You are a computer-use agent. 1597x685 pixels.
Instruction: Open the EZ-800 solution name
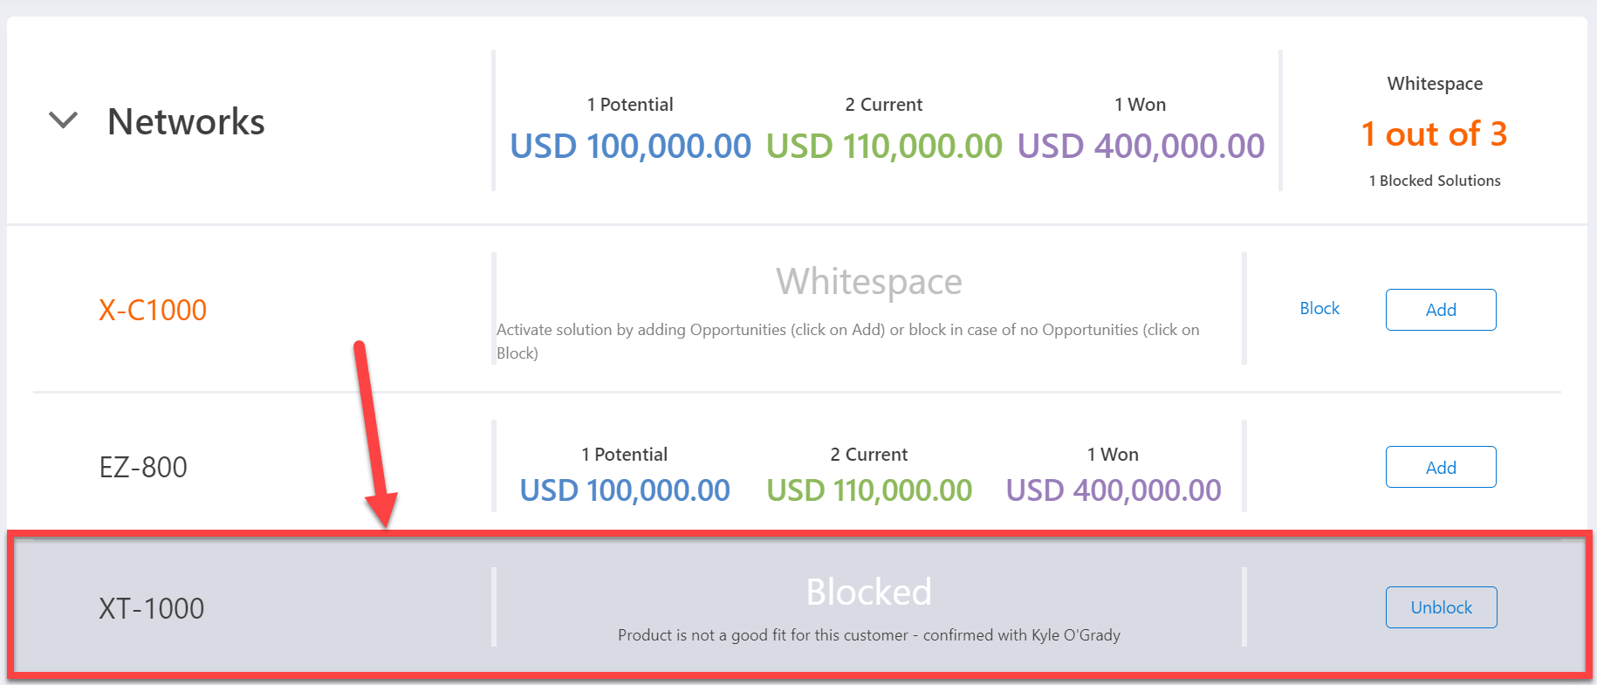coord(143,468)
